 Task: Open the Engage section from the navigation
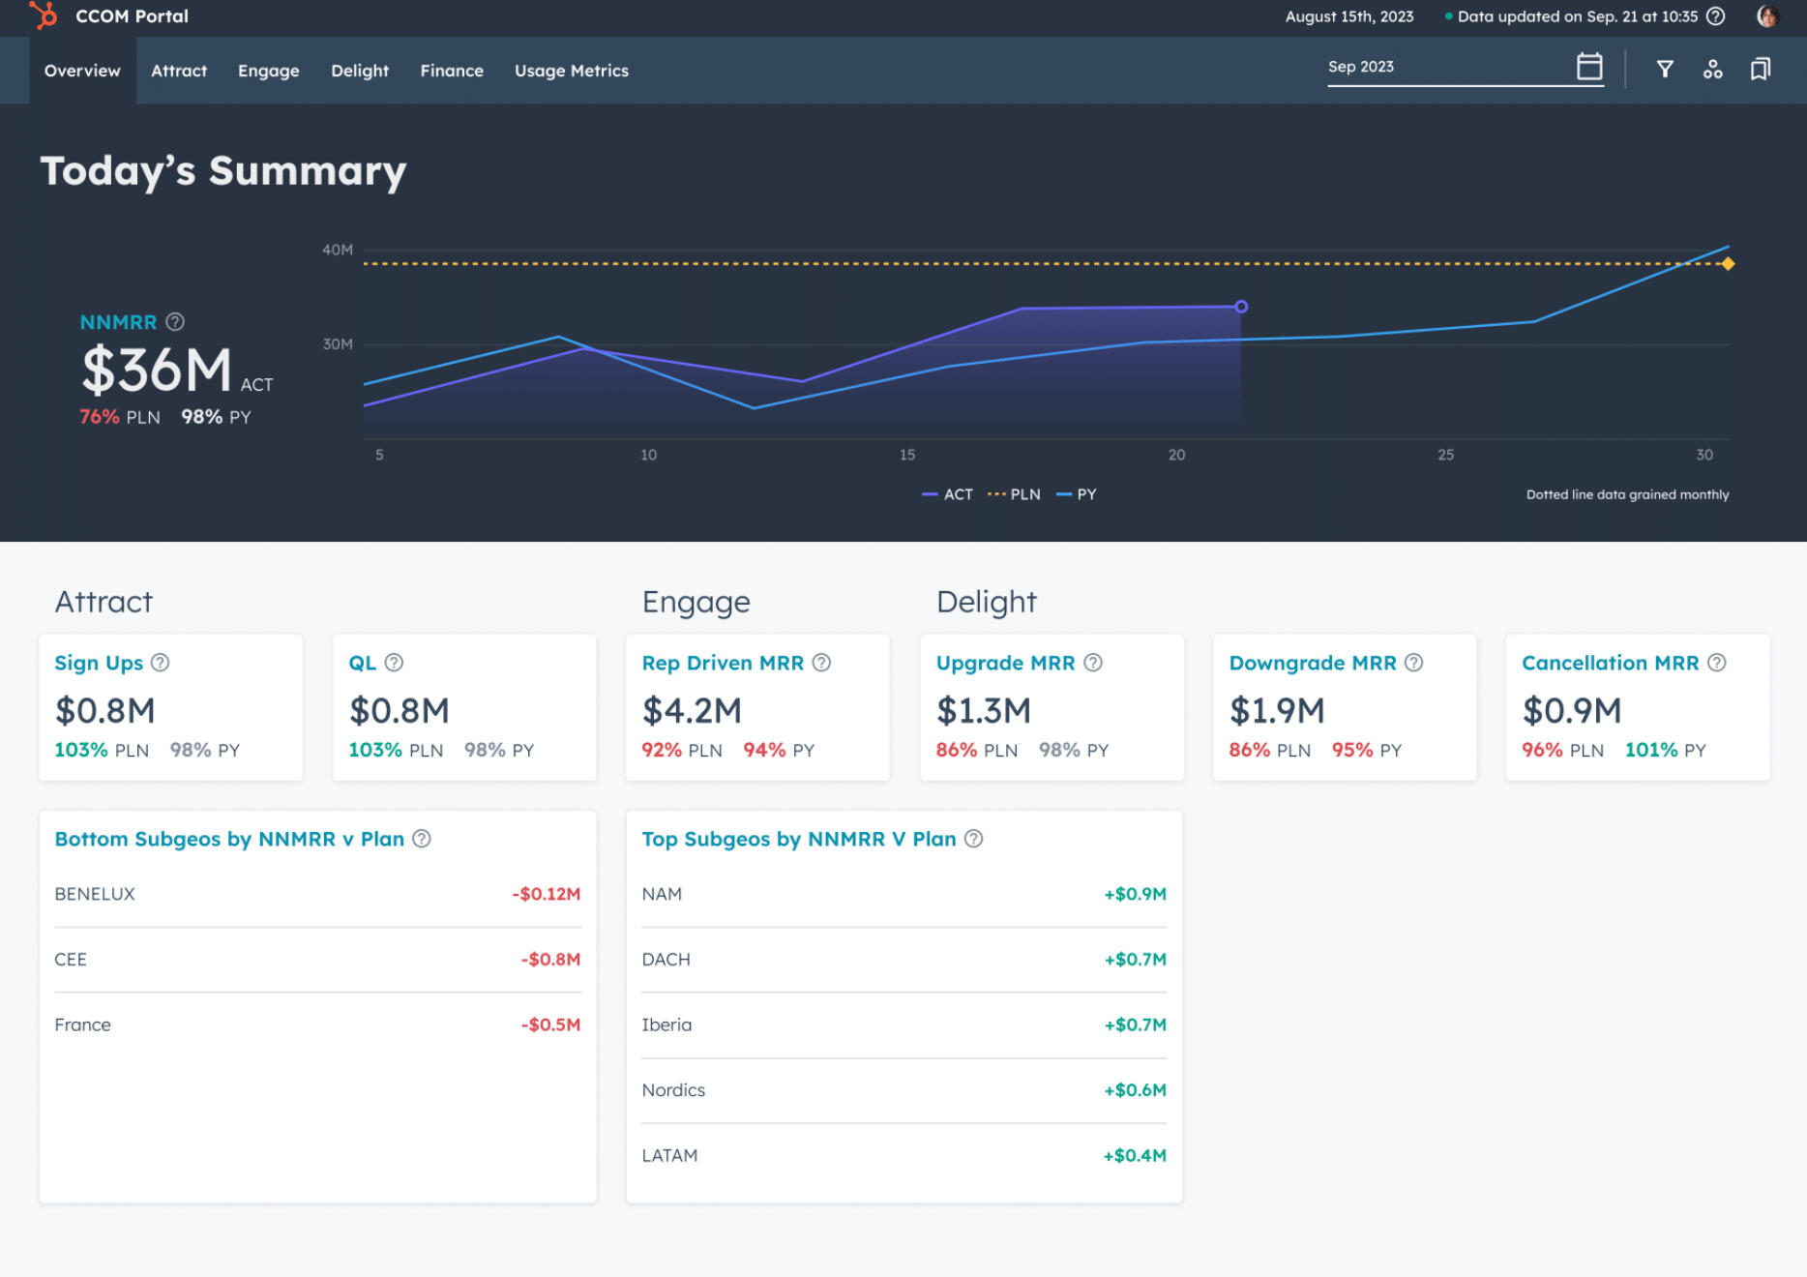tap(269, 70)
